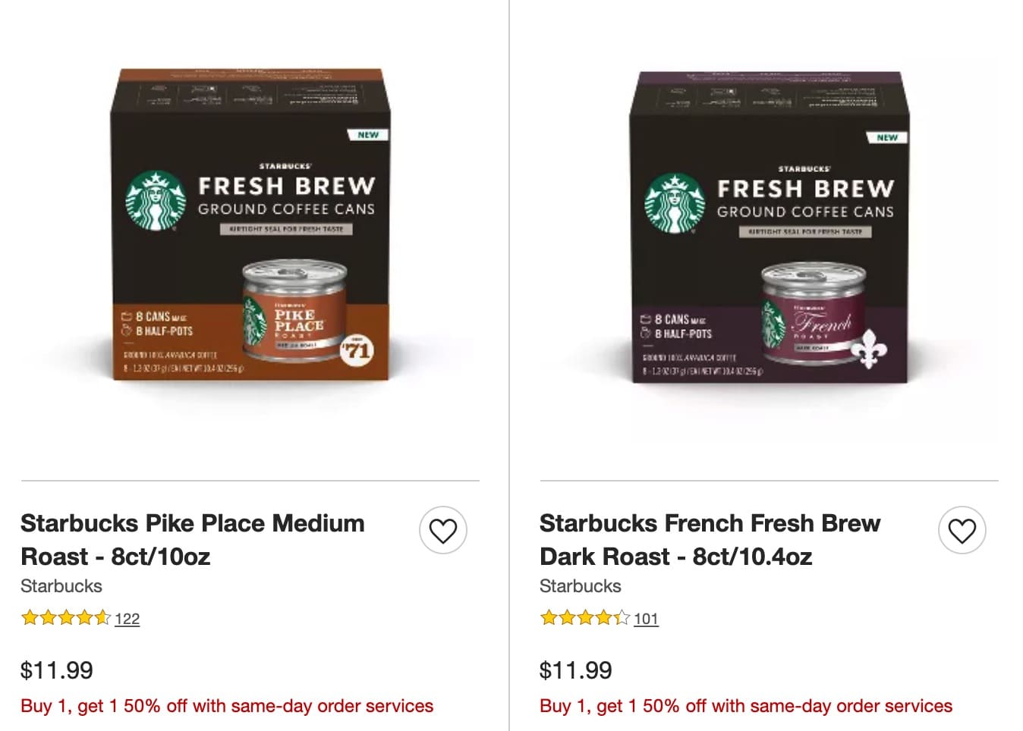Open the Starbucks brand link under Pike Place
This screenshot has width=1023, height=731.
point(61,586)
